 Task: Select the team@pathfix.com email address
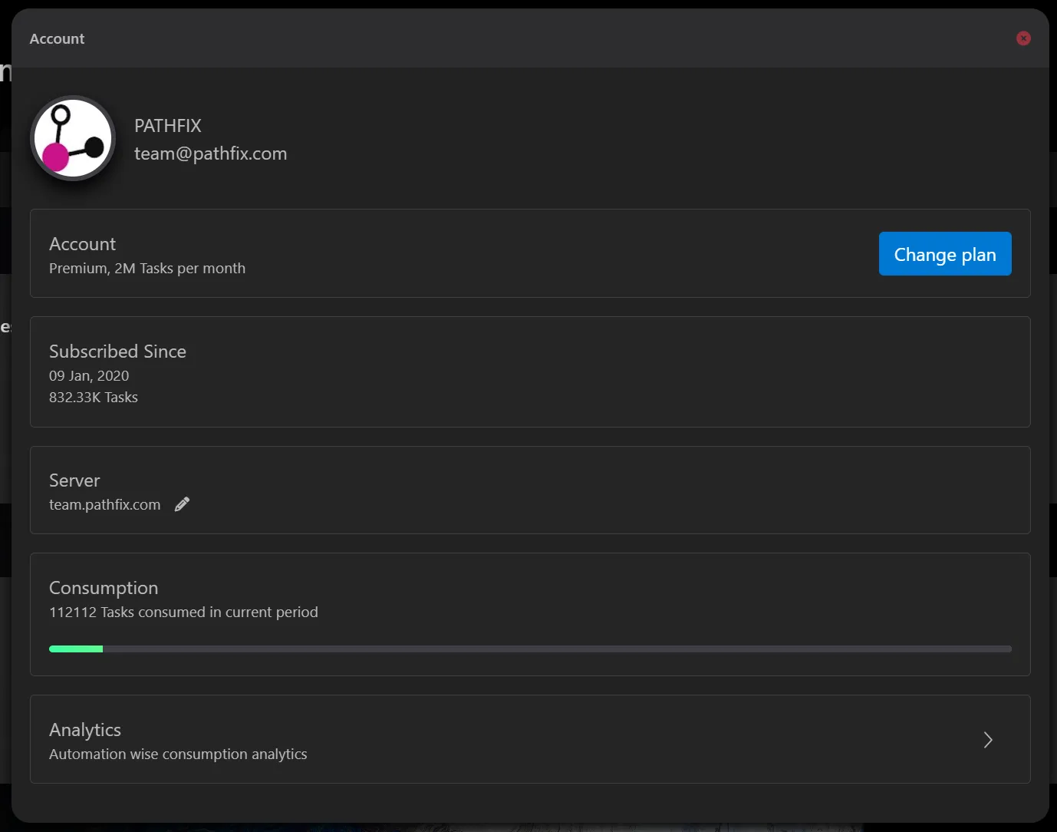pyautogui.click(x=211, y=154)
